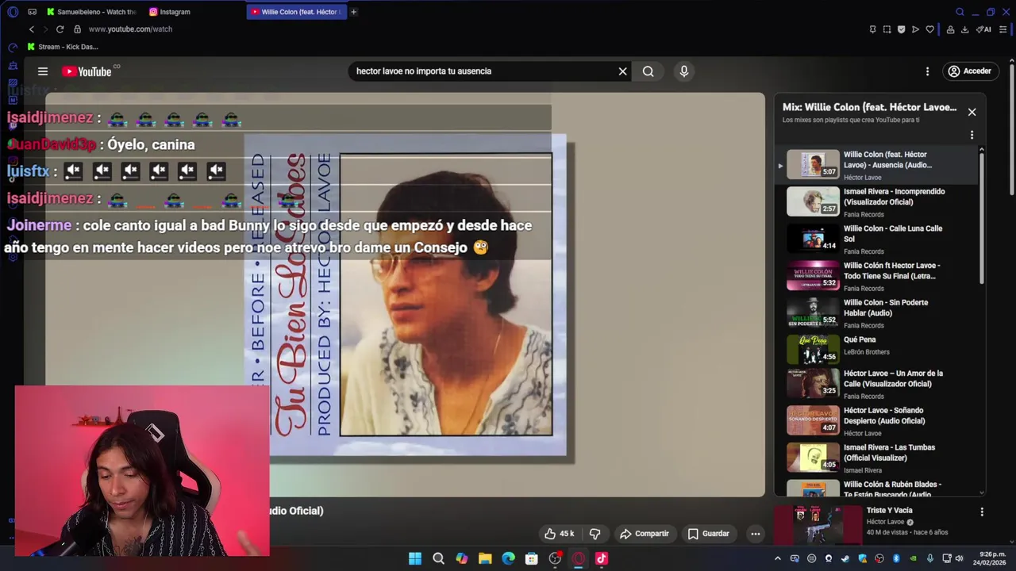The height and width of the screenshot is (571, 1016).
Task: Open the browser ad-blocker shield icon
Action: [901, 29]
